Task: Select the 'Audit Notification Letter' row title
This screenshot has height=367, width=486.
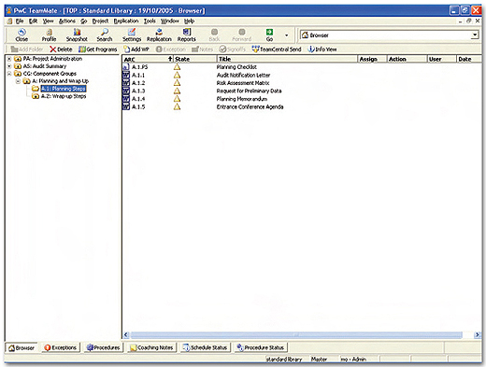Action: coord(243,75)
